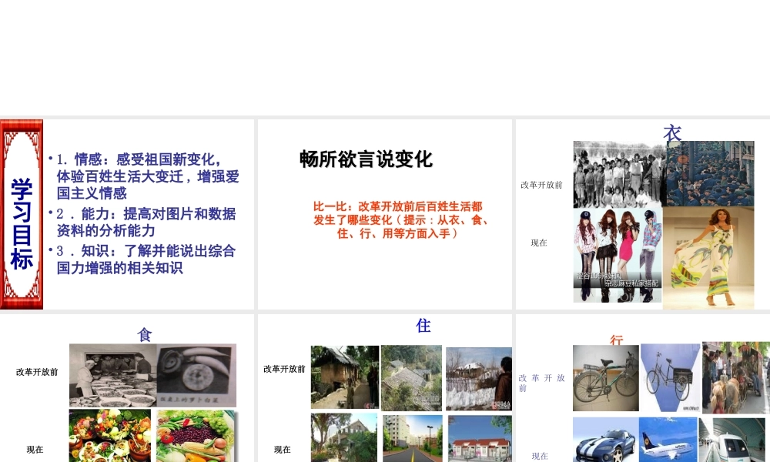The height and width of the screenshot is (462, 770).
Task: Click 现在 label on 住 slide
Action: 283,450
